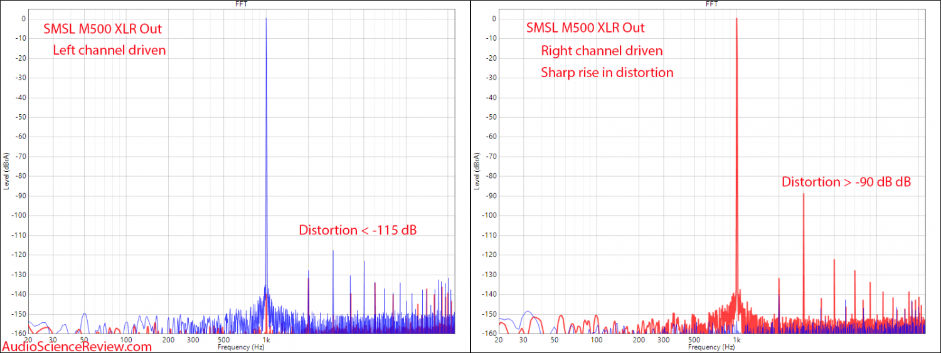Click the '-160' level tick on left-channel chart
This screenshot has width=941, height=353.
18,333
